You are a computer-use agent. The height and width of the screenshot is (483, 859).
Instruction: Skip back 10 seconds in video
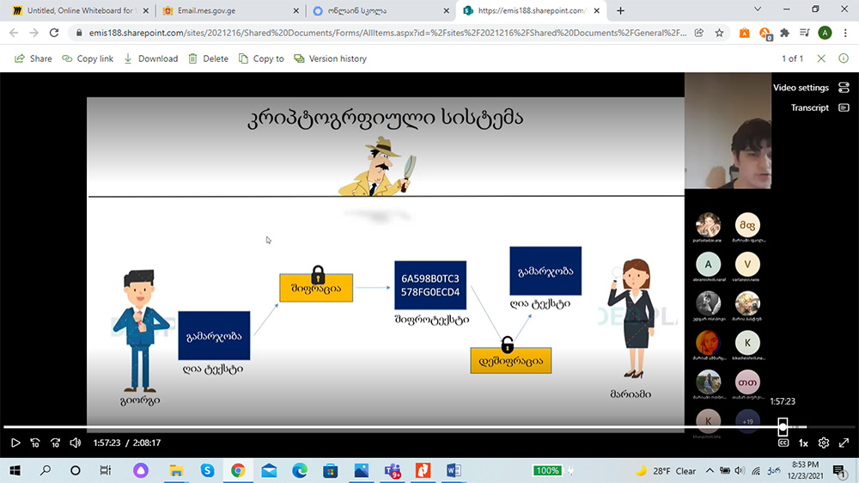point(35,443)
